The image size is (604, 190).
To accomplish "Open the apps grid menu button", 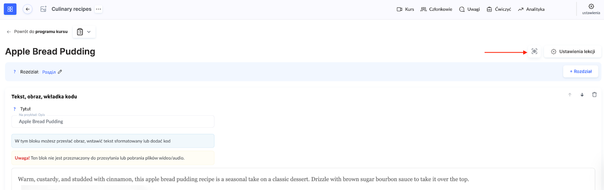I will 10,9.
